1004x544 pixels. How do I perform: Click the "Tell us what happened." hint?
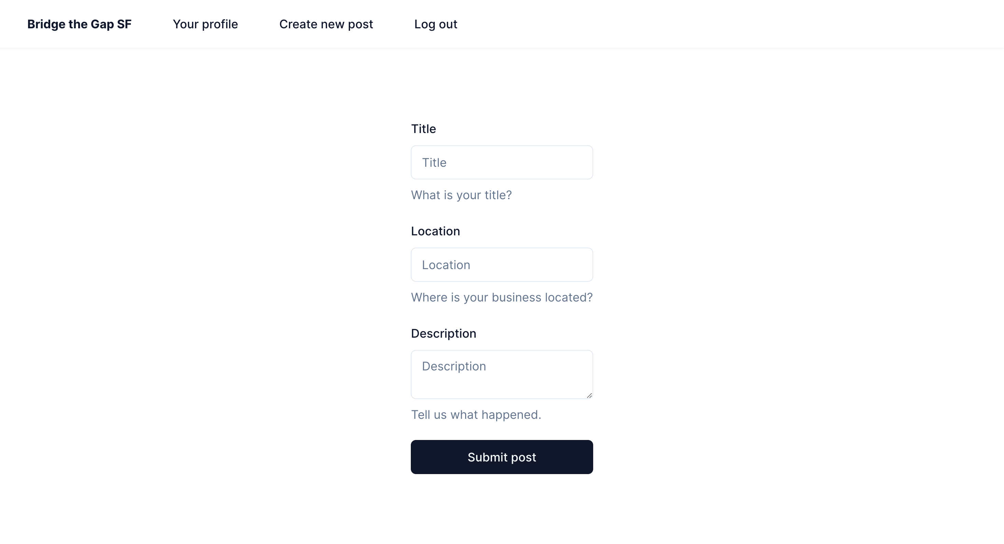pyautogui.click(x=476, y=415)
